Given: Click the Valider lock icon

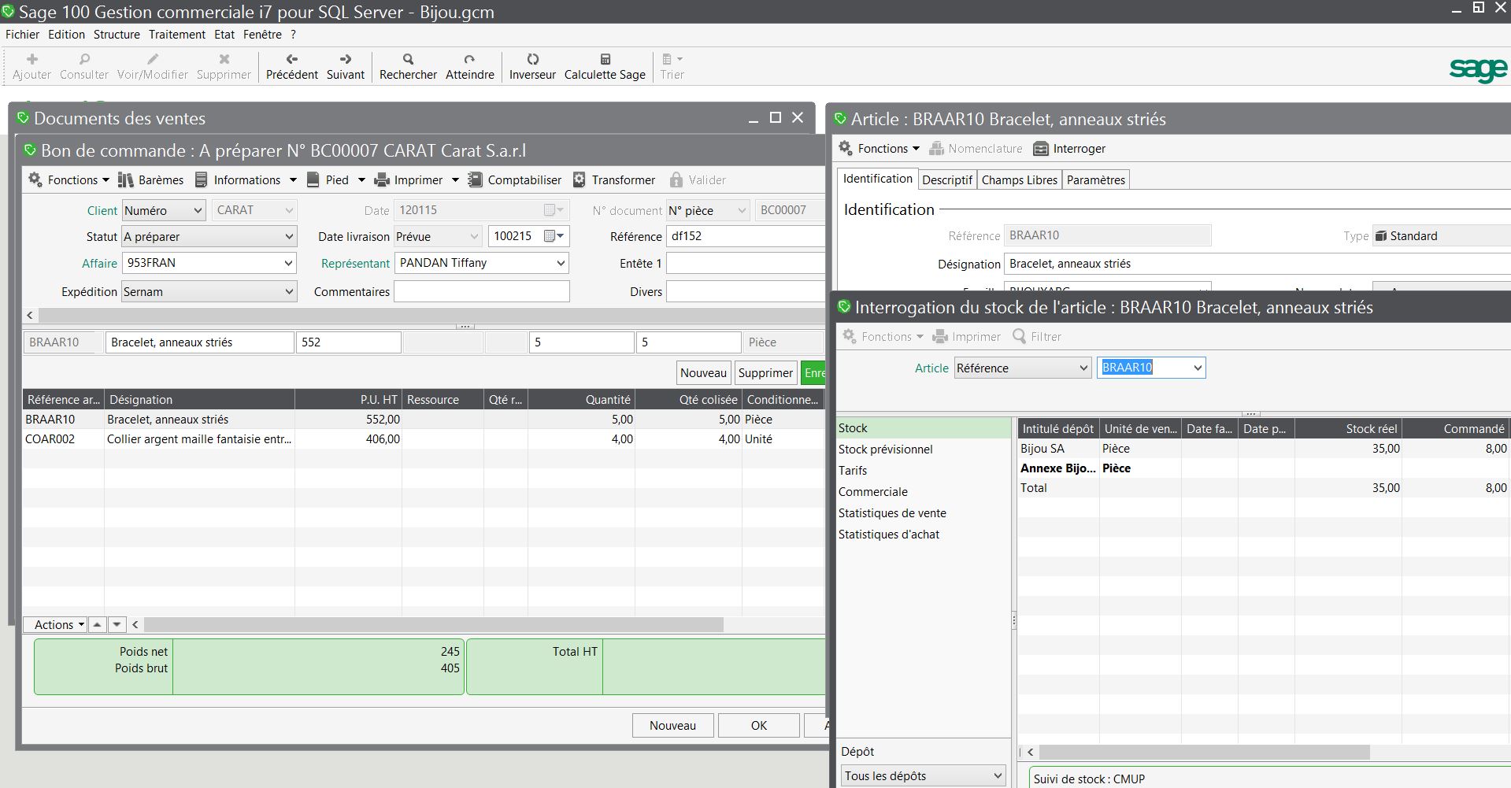Looking at the screenshot, I should point(698,179).
